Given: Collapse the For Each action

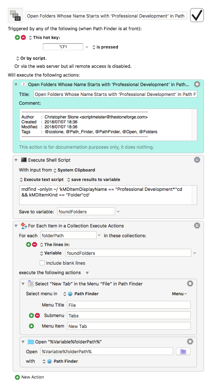Looking at the screenshot, I should coord(16,226).
